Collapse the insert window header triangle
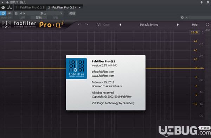Screen dimensions: 211x138 tap(2, 2)
